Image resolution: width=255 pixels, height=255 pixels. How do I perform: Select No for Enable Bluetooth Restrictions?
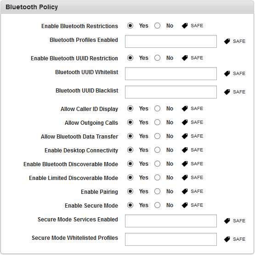157,26
